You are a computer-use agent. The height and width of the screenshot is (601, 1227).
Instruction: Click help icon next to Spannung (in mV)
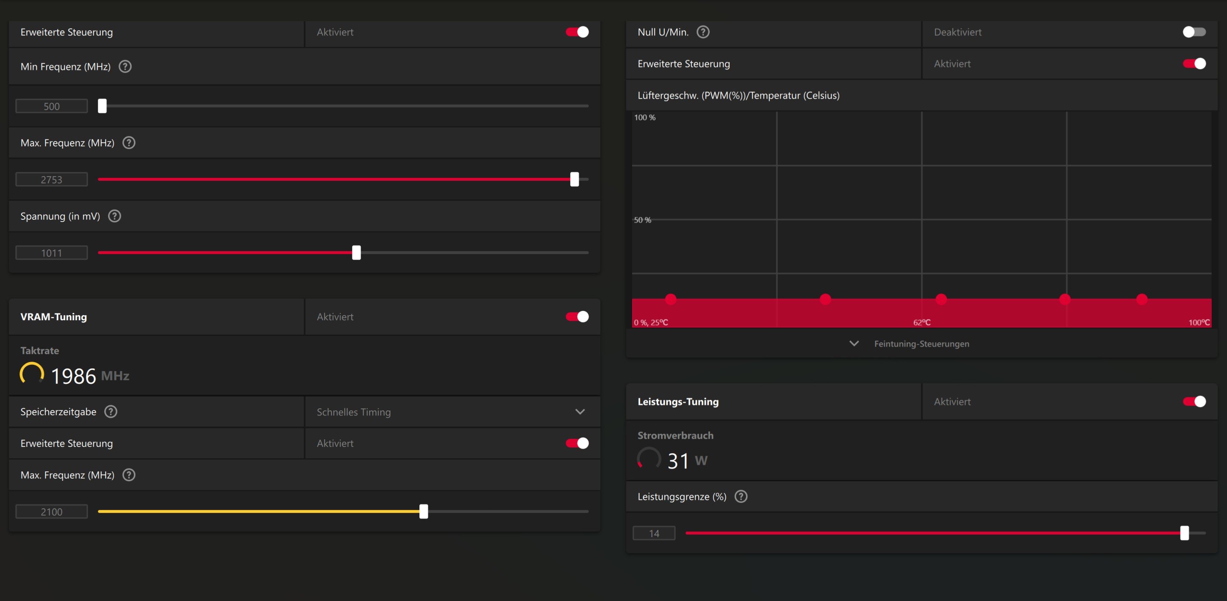[x=114, y=216]
